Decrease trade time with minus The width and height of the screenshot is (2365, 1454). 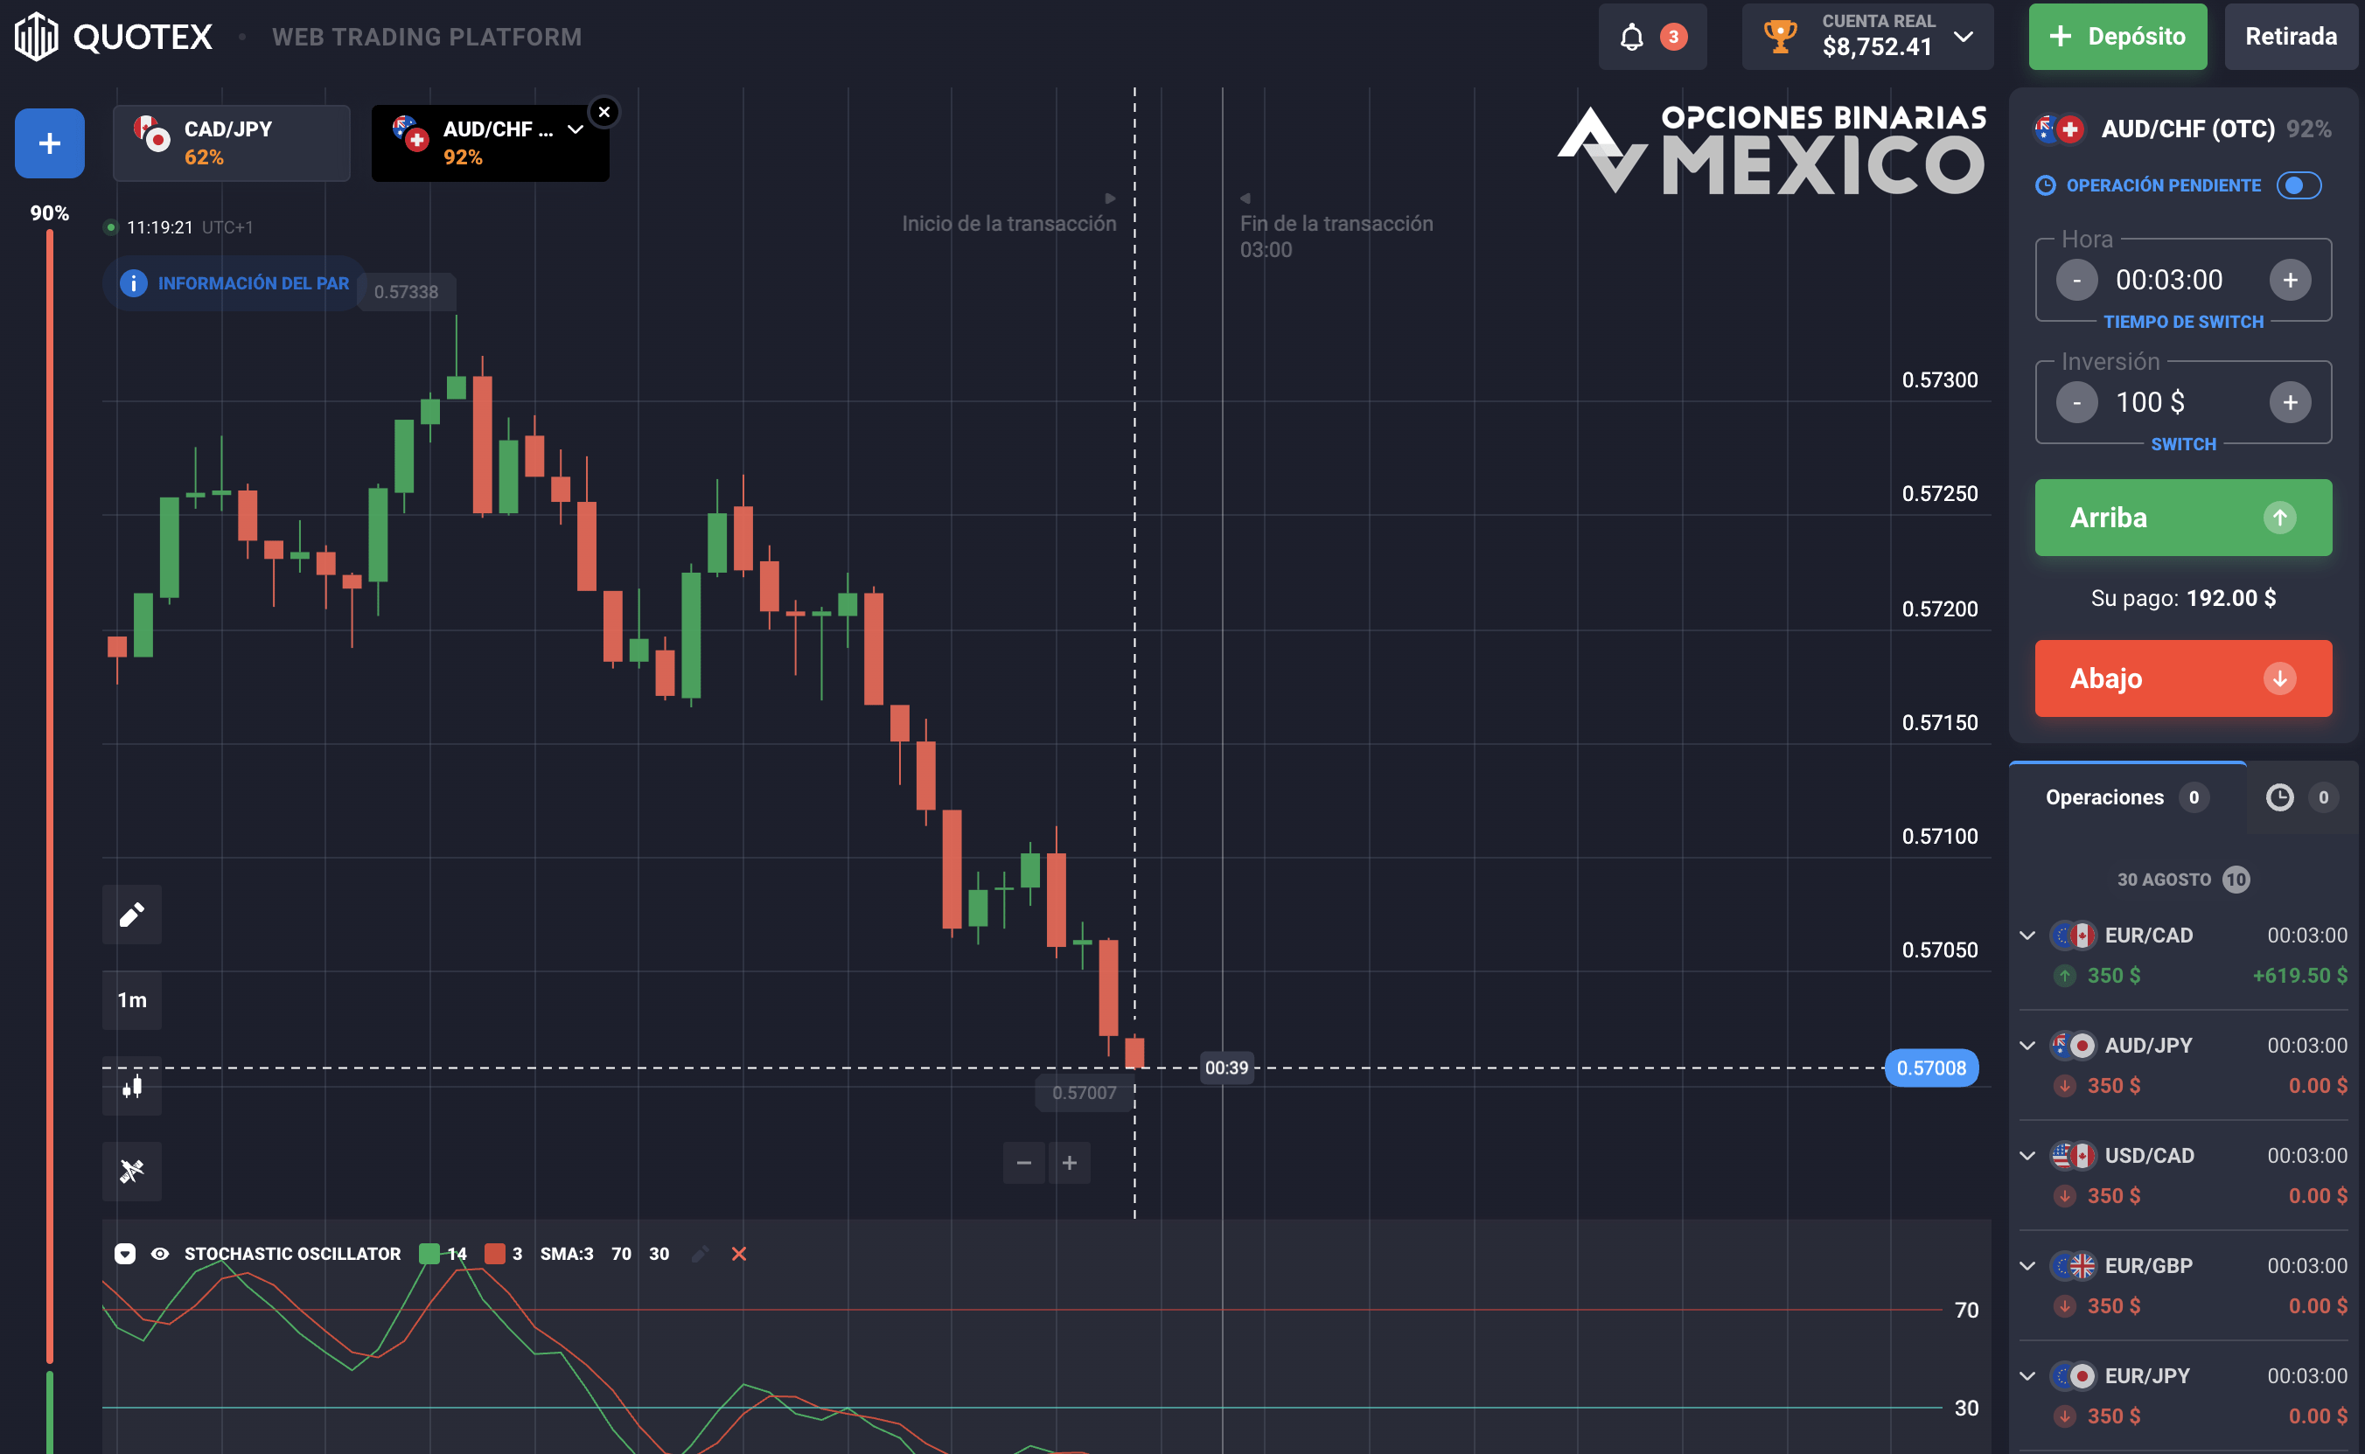pyautogui.click(x=2076, y=280)
